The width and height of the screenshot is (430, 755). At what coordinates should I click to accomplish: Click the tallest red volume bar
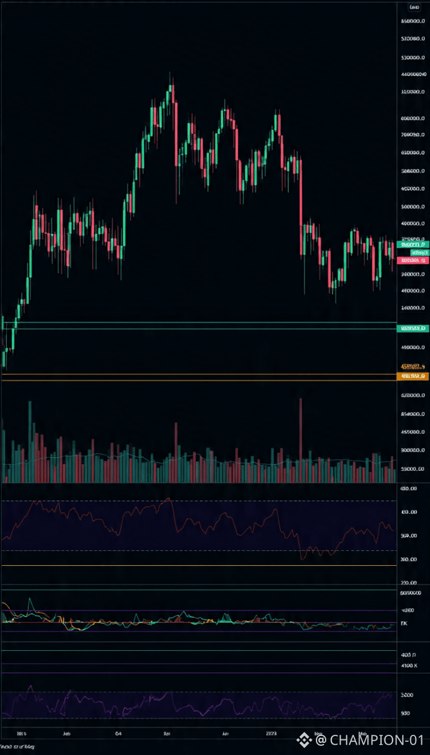point(300,440)
